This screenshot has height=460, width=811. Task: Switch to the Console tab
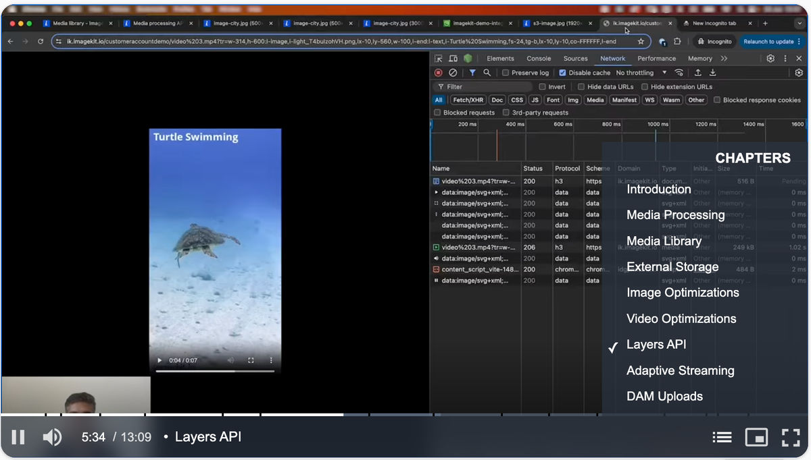point(539,59)
